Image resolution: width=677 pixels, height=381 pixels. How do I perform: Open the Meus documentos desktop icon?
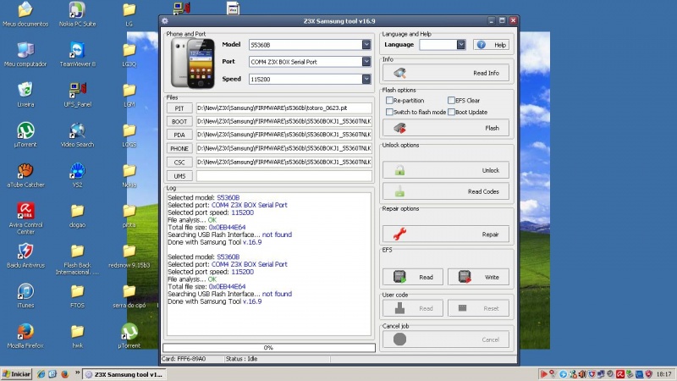coord(25,14)
